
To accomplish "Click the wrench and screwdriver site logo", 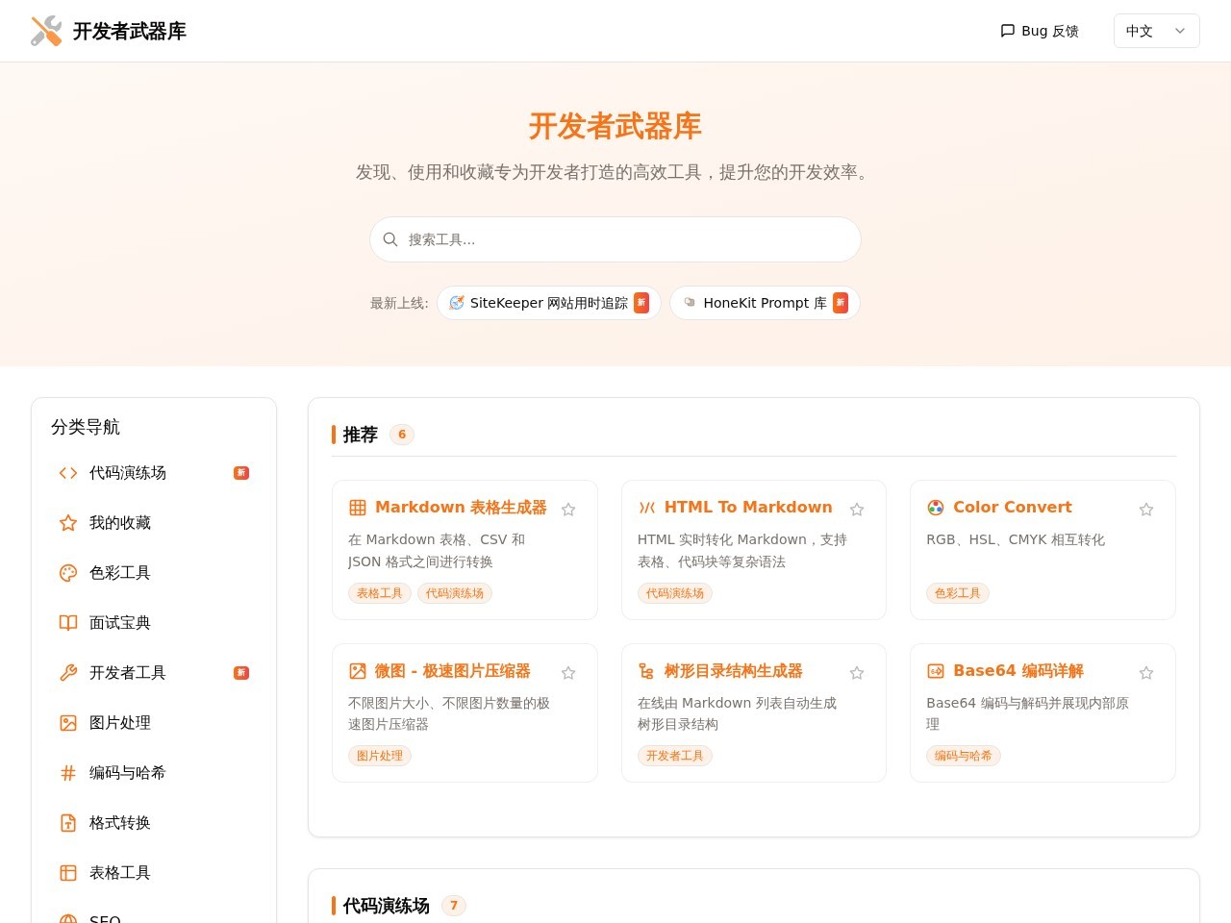I will coord(46,31).
